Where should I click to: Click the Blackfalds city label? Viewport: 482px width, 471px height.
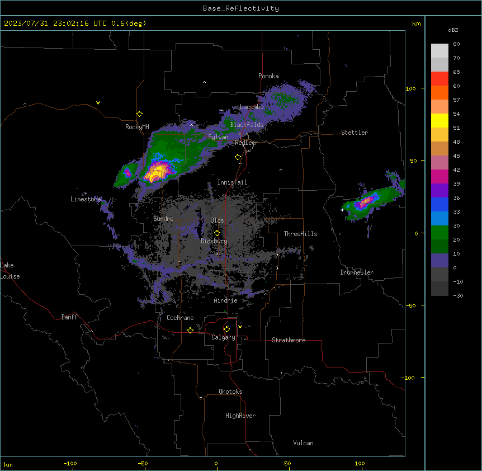point(247,125)
